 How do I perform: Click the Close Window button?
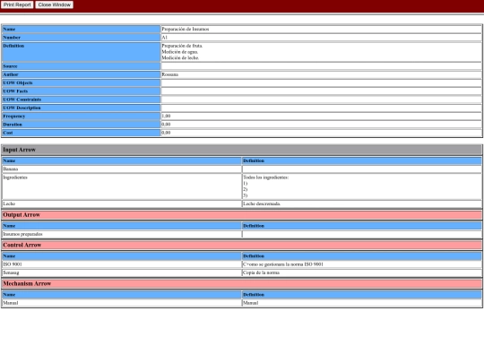[55, 4]
